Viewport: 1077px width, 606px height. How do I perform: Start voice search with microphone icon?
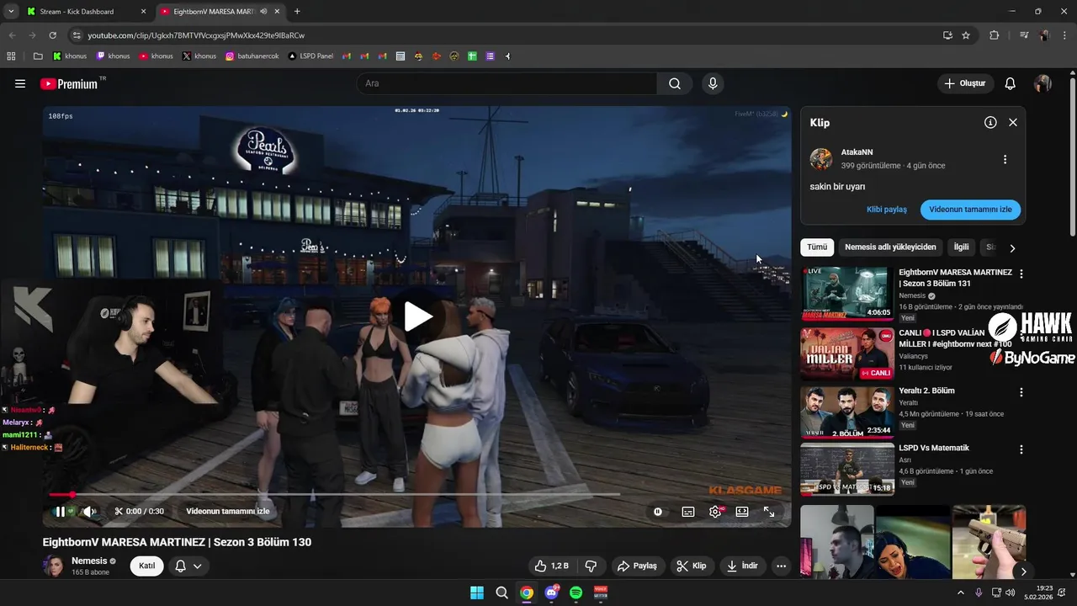pyautogui.click(x=713, y=83)
